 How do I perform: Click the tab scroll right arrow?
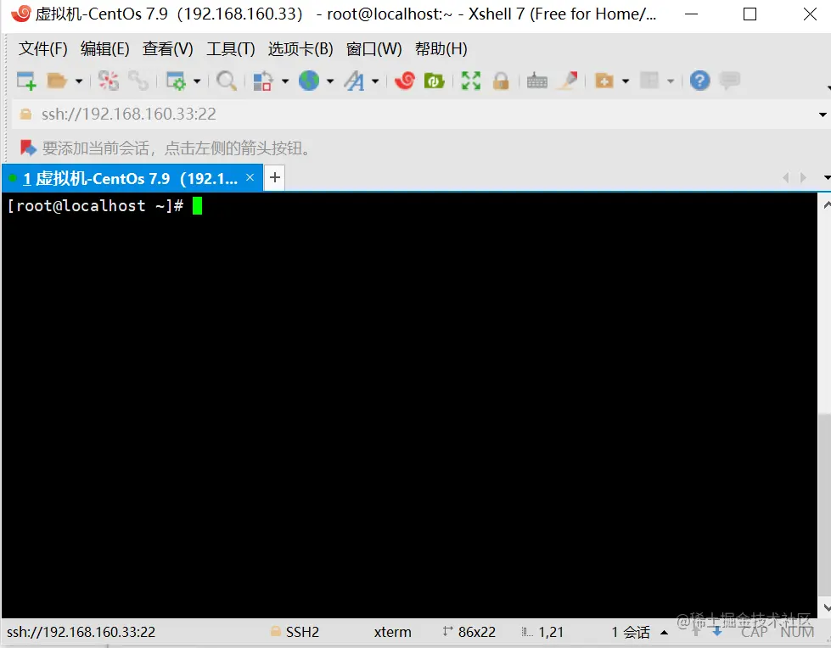pyautogui.click(x=804, y=177)
